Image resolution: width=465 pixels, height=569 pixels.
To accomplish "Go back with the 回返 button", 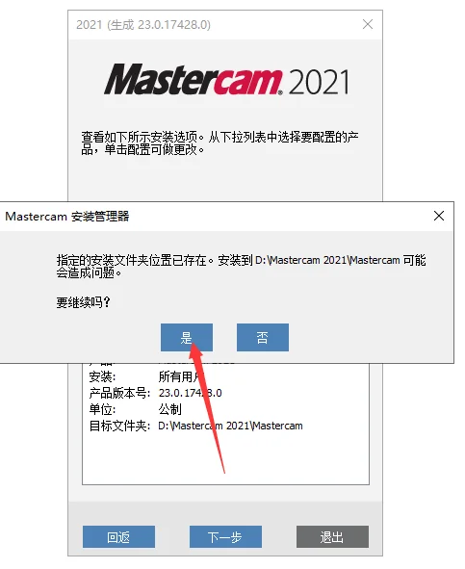I will click(x=118, y=536).
